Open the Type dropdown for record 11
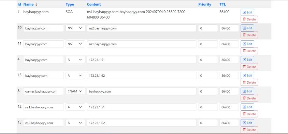This screenshot has width=288, height=134. (75, 44)
